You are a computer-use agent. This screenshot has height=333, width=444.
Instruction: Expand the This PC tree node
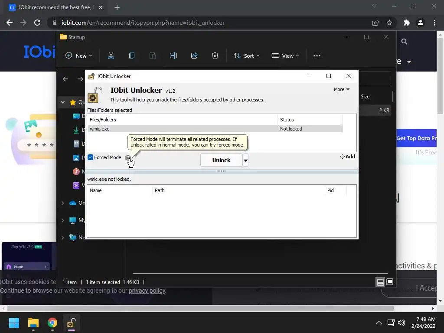click(62, 220)
